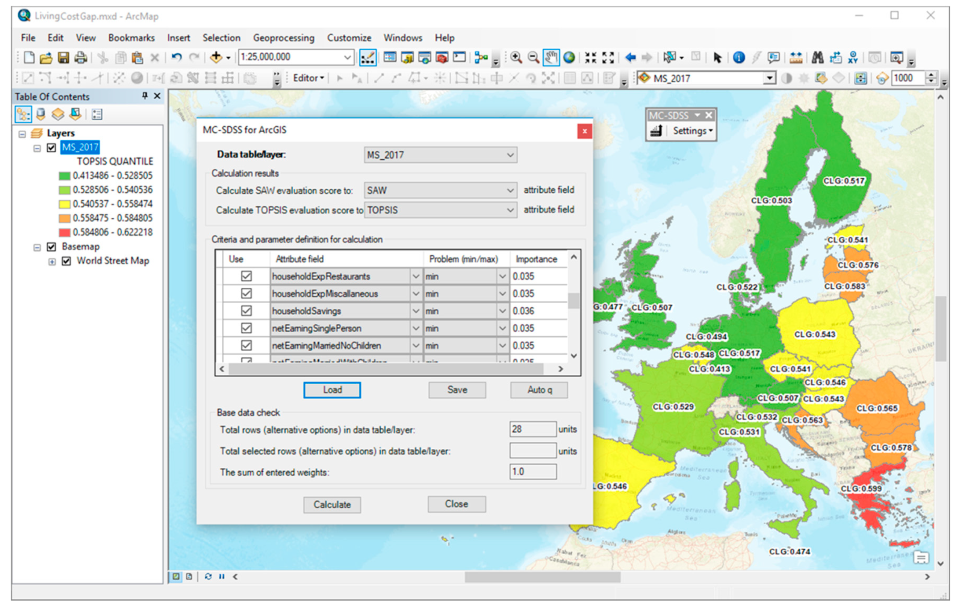962x610 pixels.
Task: Open the Bookmarks menu
Action: click(x=131, y=38)
